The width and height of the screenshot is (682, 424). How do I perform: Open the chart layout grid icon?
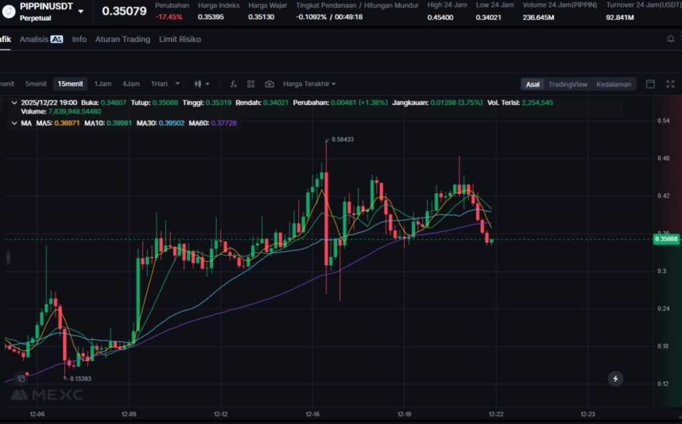[251, 84]
